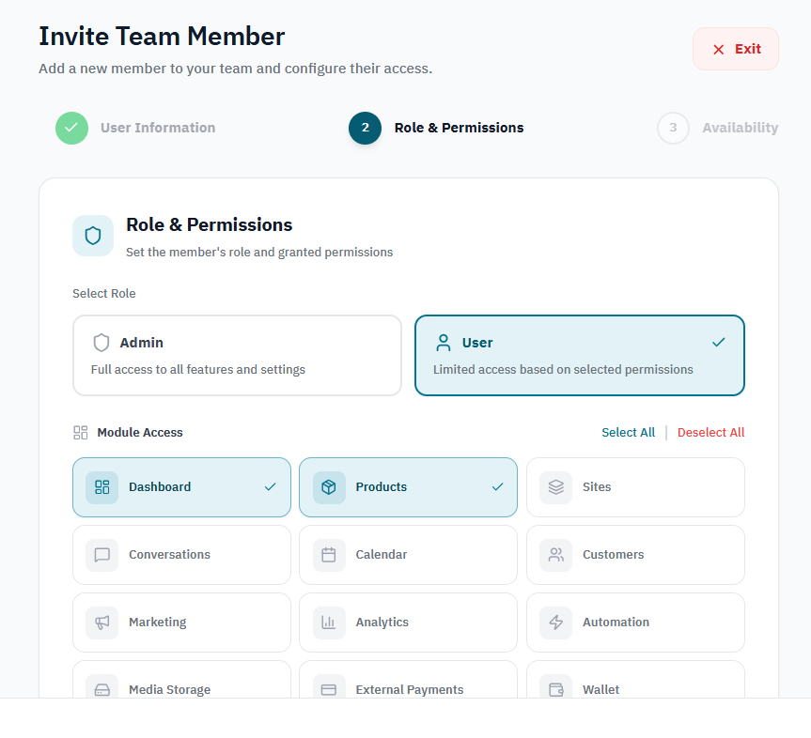This screenshot has width=811, height=738.
Task: Click Deselect All modules link
Action: pos(710,433)
